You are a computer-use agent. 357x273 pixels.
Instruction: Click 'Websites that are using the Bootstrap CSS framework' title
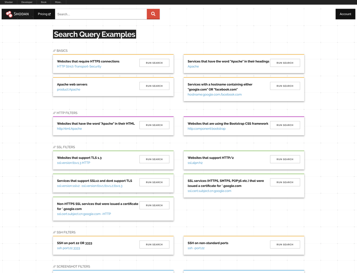click(x=228, y=124)
